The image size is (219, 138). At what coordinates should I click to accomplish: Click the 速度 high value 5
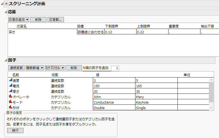click(156, 80)
